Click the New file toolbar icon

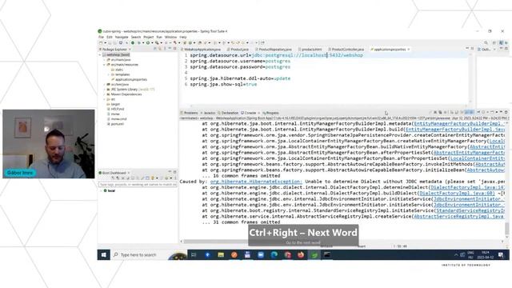(101, 42)
